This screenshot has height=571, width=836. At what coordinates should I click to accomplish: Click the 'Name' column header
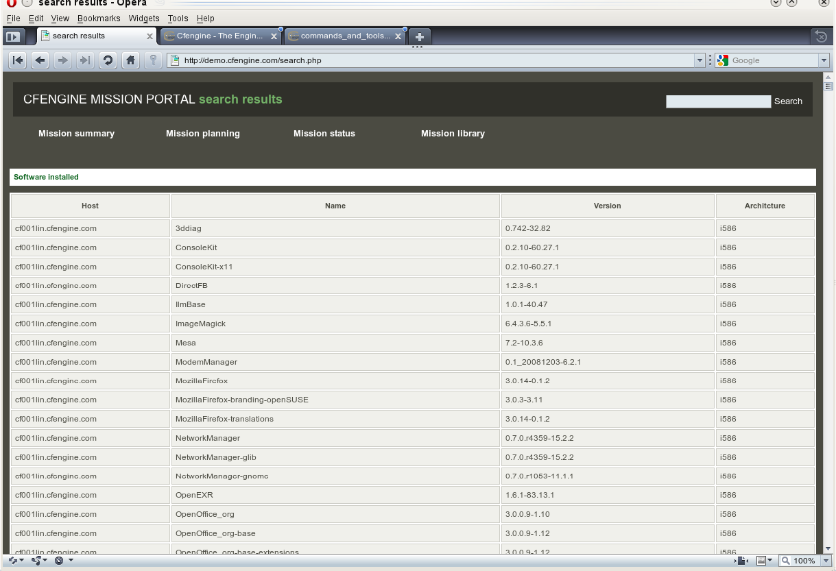point(335,206)
